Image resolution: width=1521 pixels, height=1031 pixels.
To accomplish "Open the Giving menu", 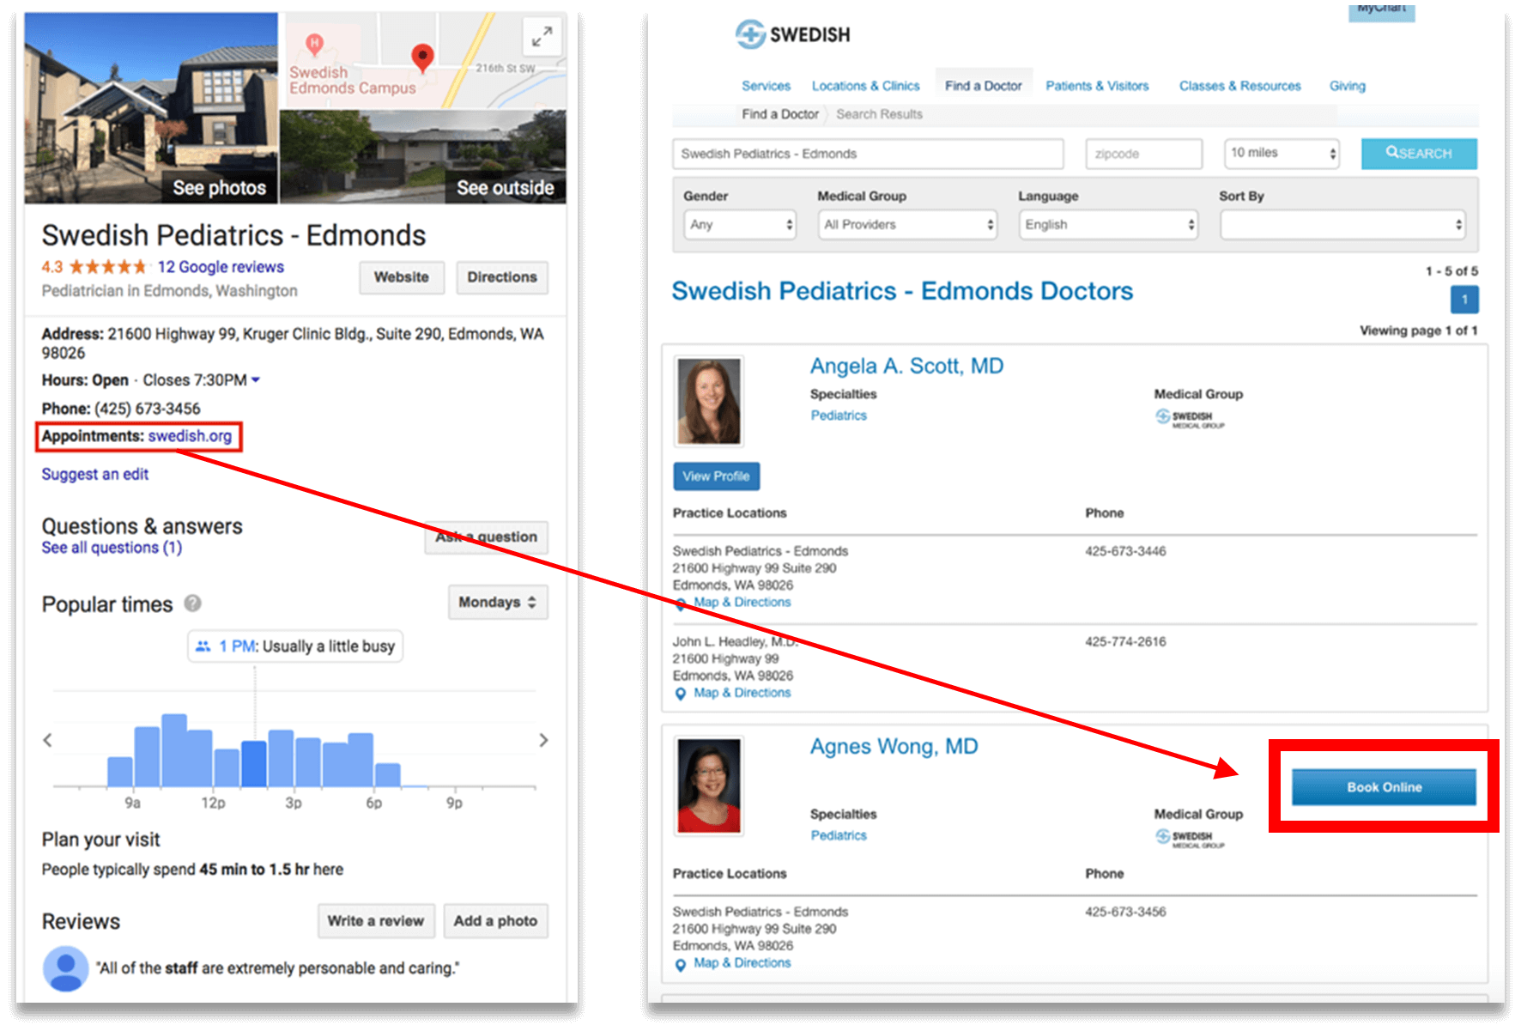I will coord(1347,86).
